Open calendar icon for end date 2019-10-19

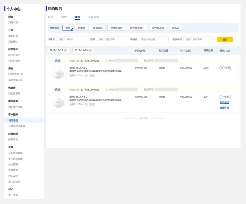(90, 50)
